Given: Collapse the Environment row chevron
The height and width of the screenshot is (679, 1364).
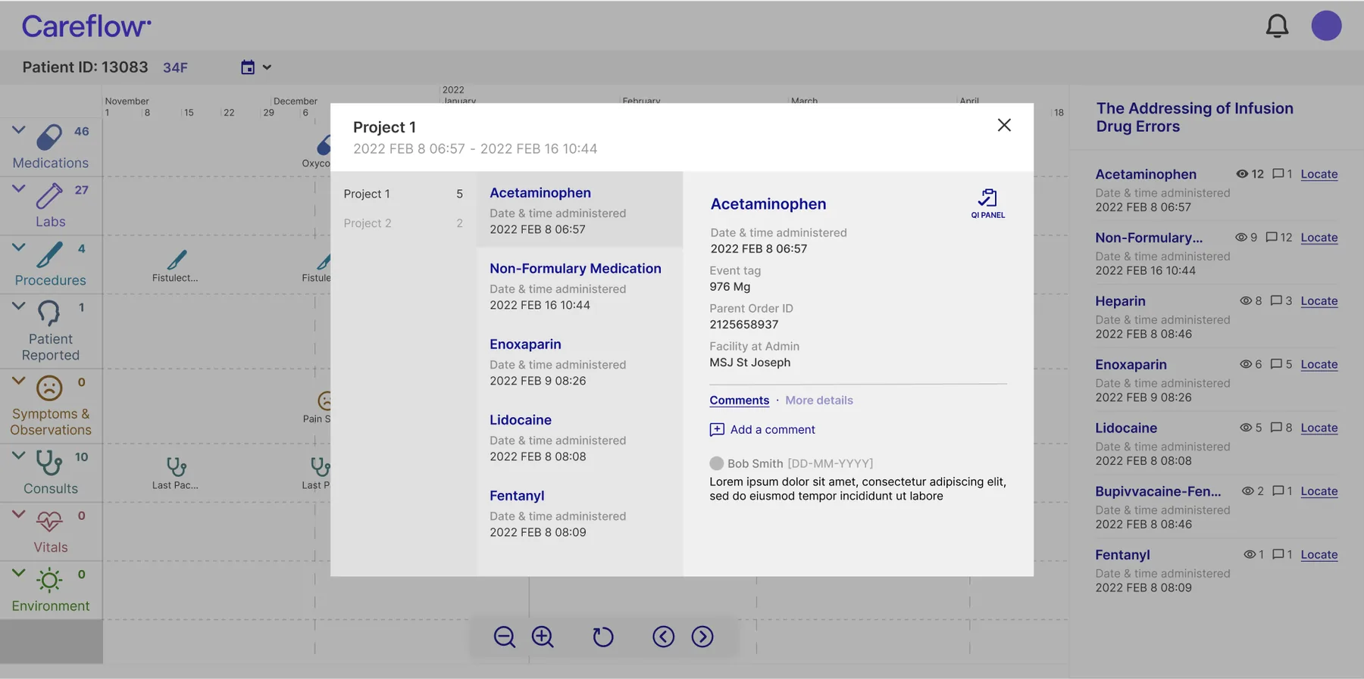Looking at the screenshot, I should click(x=19, y=573).
